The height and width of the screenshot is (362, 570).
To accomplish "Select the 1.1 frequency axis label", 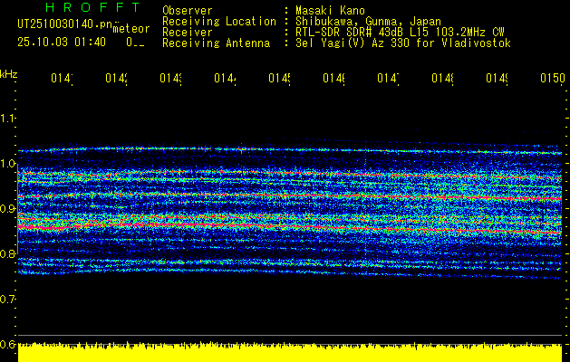I will [8, 119].
